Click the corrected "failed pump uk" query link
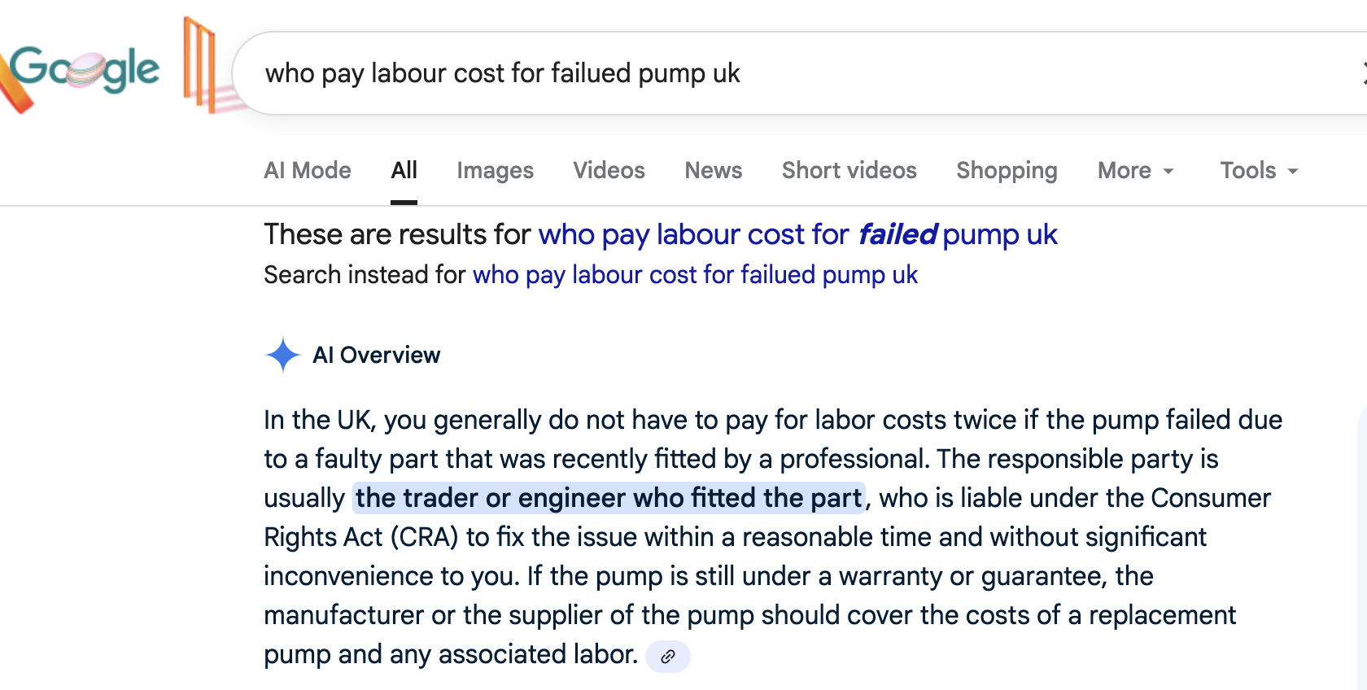1367x690 pixels. tap(797, 235)
